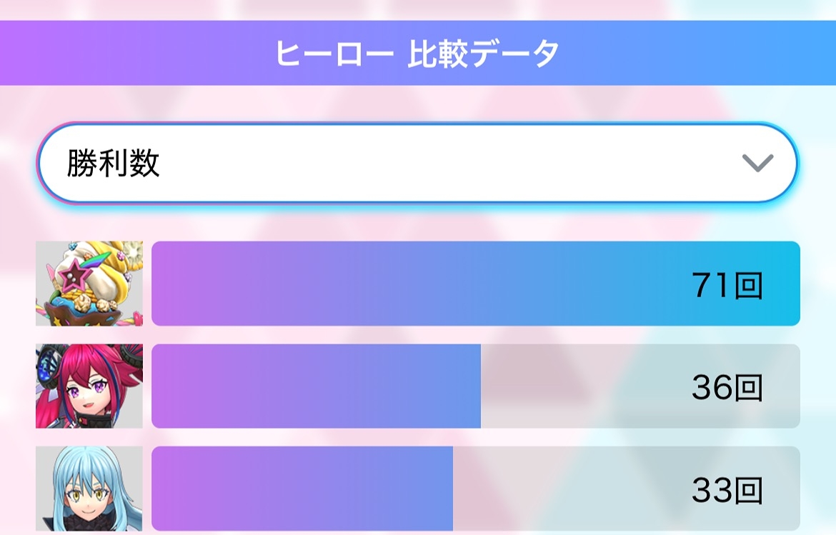Tap the ヒーロー 比較データ header title
Screen dimensions: 836x535
pyautogui.click(x=417, y=54)
